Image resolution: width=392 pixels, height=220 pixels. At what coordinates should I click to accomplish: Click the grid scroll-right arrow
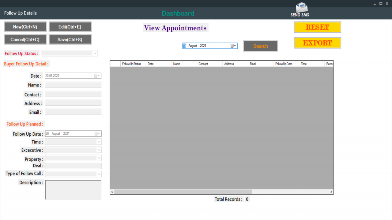[x=331, y=192]
